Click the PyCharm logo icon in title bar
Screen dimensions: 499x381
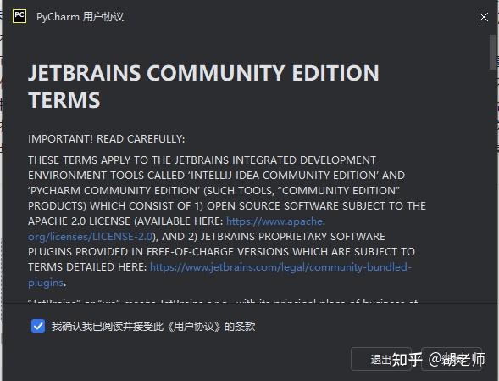[19, 16]
